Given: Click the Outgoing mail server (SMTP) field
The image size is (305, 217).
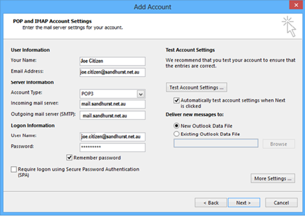Looking at the screenshot, I should 112,115.
